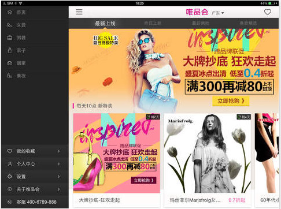Tap the person icon beside 个人中心
The width and height of the screenshot is (281, 209).
[10, 164]
